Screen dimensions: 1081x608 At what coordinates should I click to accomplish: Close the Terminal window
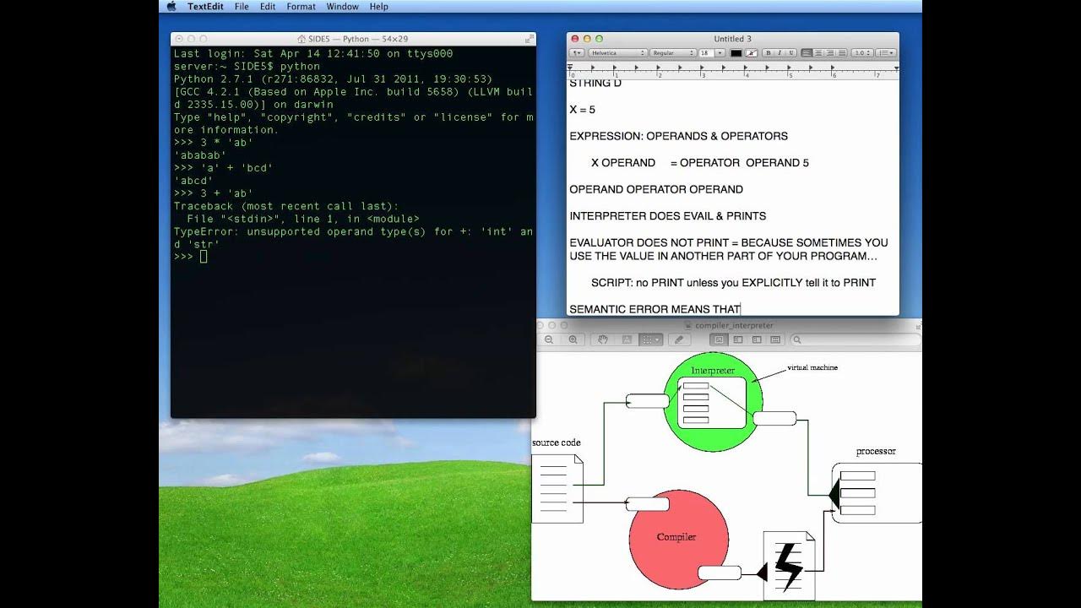(178, 39)
